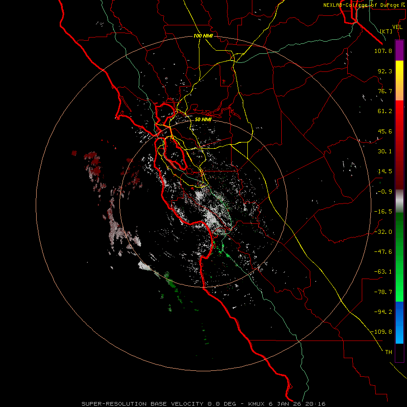Click the blue segment of color bar
Image resolution: width=407 pixels, height=407 pixels.
[399, 322]
